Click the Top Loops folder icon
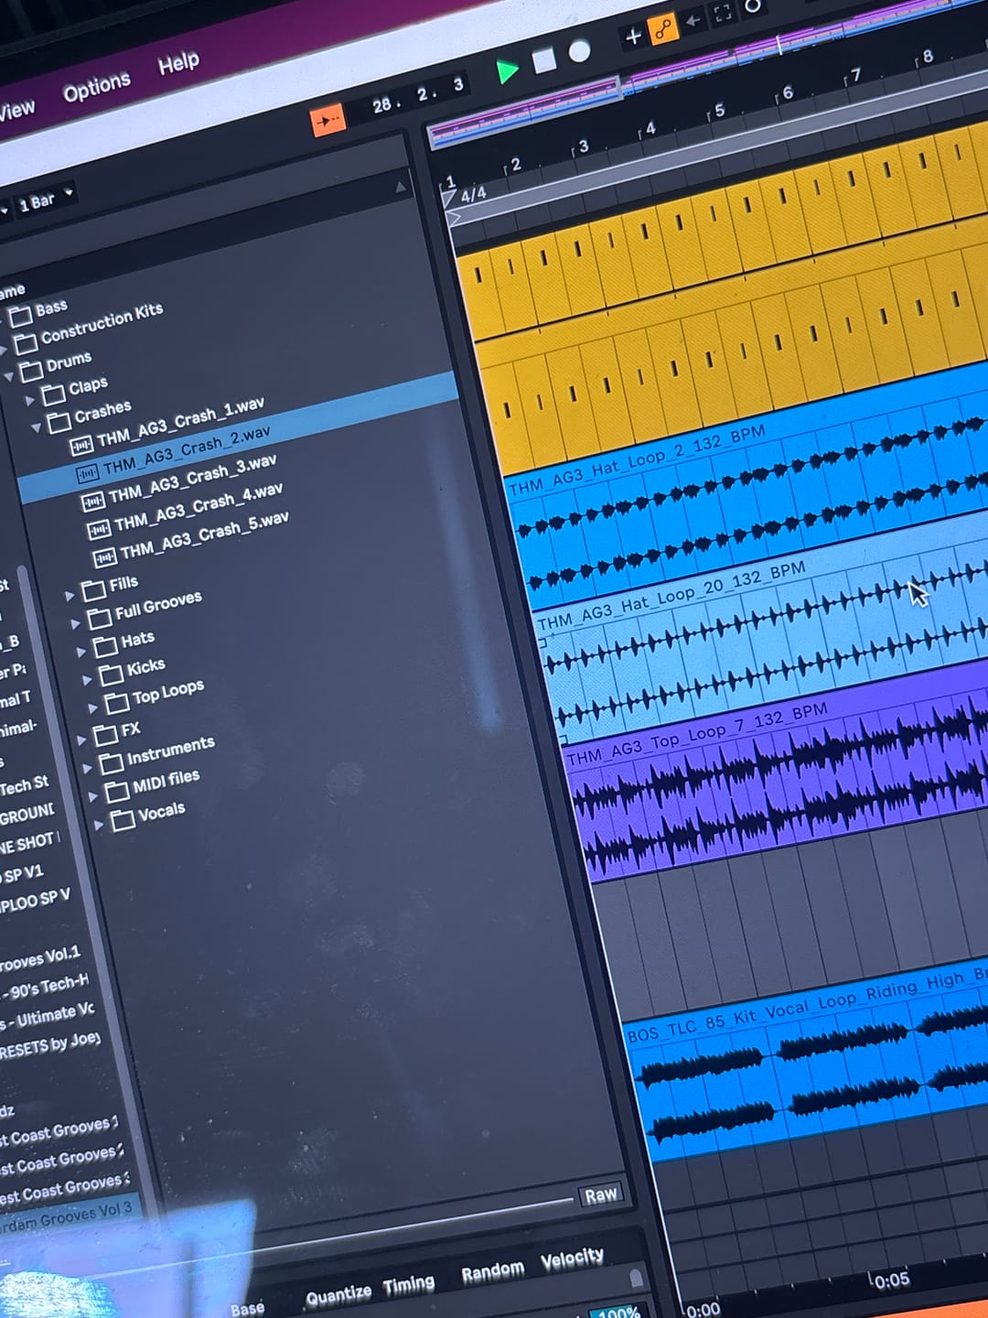The image size is (988, 1318). click(117, 703)
